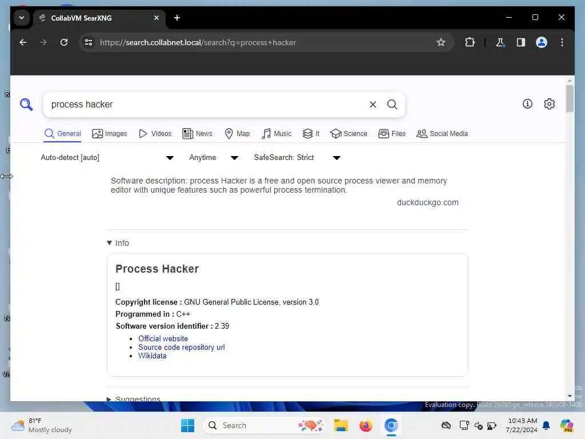Open the Anytime time range dropdown
Screen dimensions: 585x439
[214, 158]
